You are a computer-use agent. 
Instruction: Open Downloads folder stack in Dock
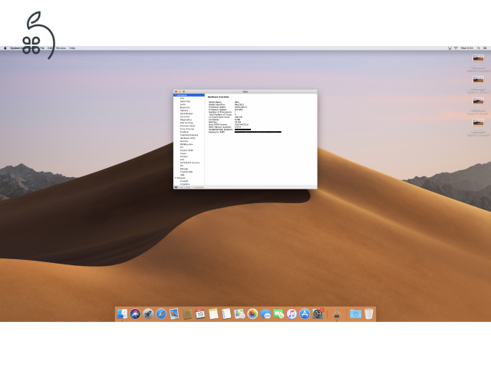[355, 314]
